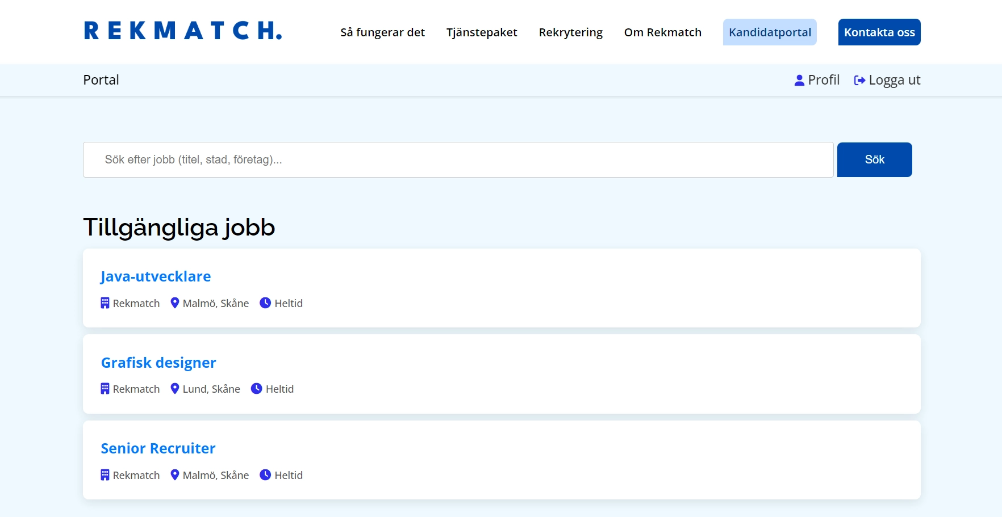Open the Profil icon
This screenshot has height=517, width=1002.
coord(800,80)
